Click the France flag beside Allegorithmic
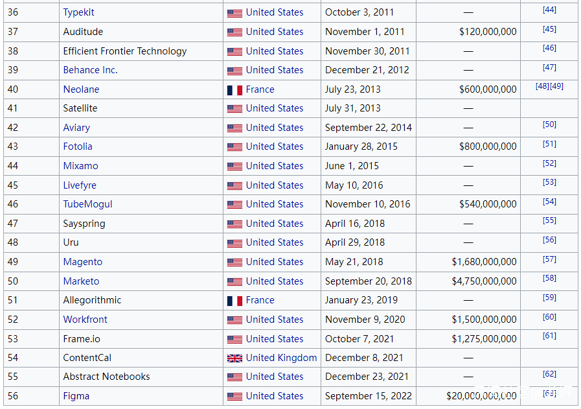 point(234,301)
